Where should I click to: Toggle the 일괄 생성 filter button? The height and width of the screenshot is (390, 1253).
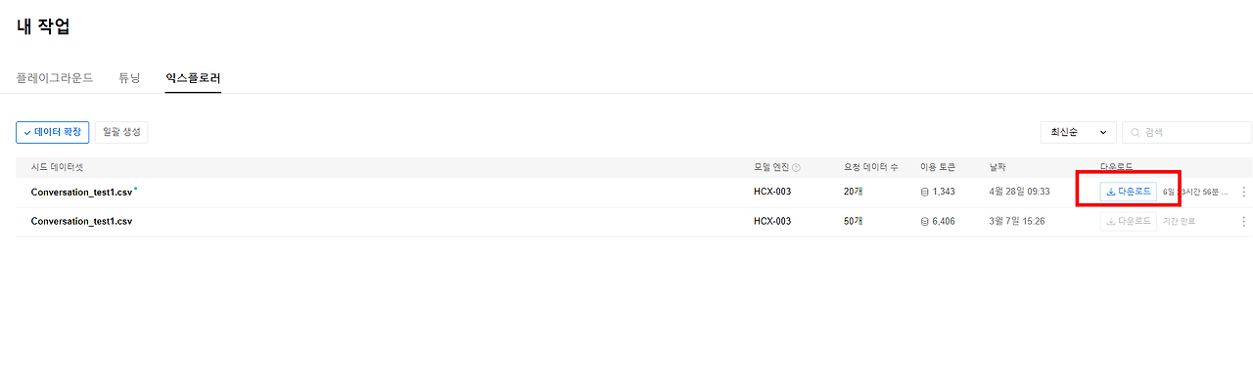[x=121, y=132]
